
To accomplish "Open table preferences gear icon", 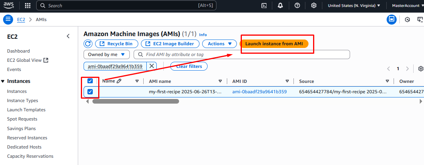I will click(x=421, y=69).
